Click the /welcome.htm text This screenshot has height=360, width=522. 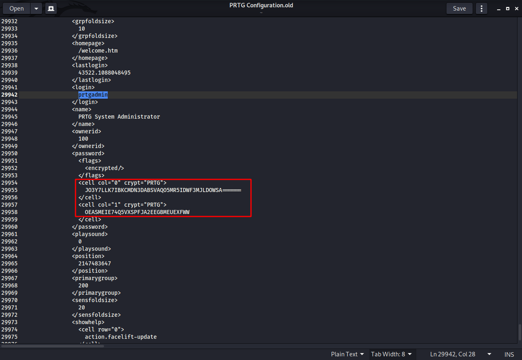click(x=98, y=51)
